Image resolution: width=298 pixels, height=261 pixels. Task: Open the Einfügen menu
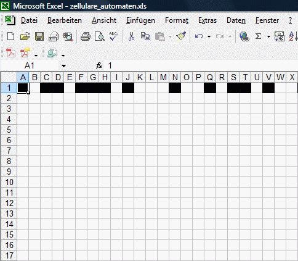(140, 20)
